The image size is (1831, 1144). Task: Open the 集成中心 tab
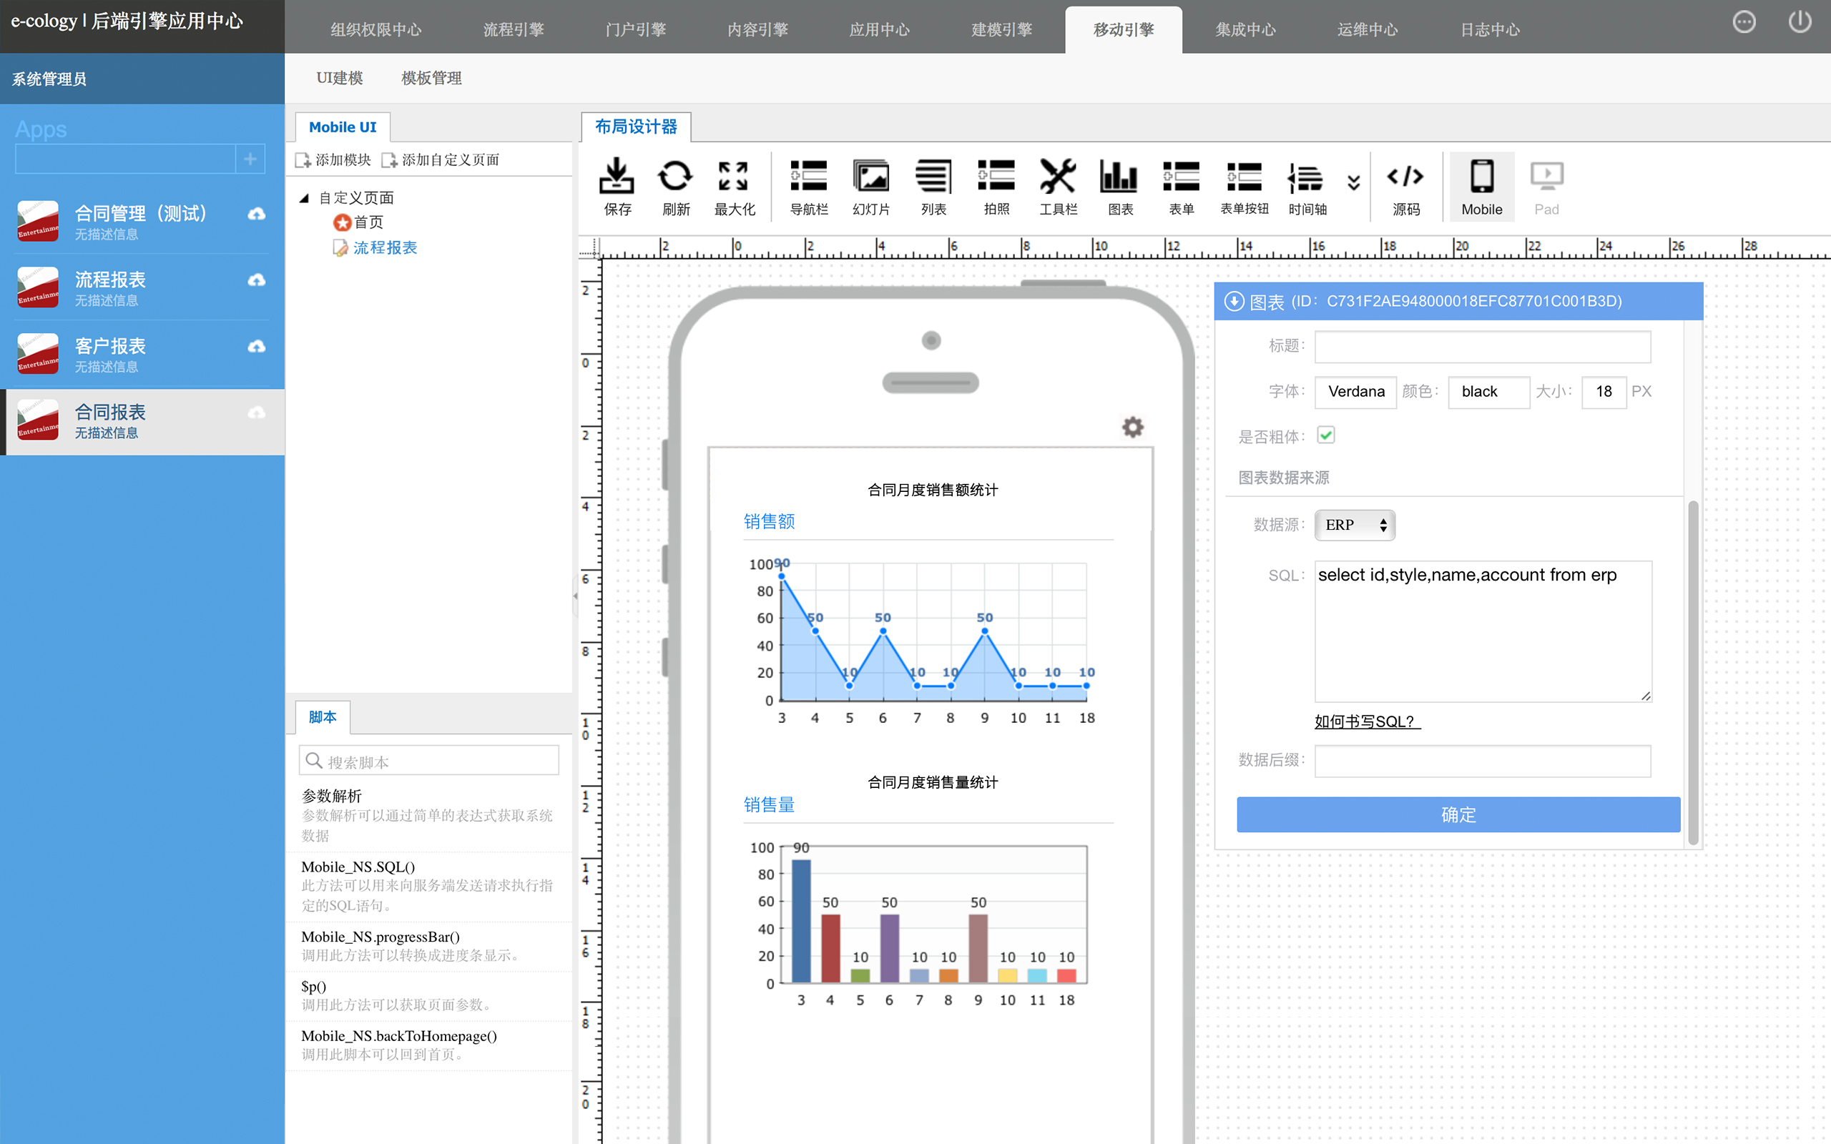click(1245, 29)
